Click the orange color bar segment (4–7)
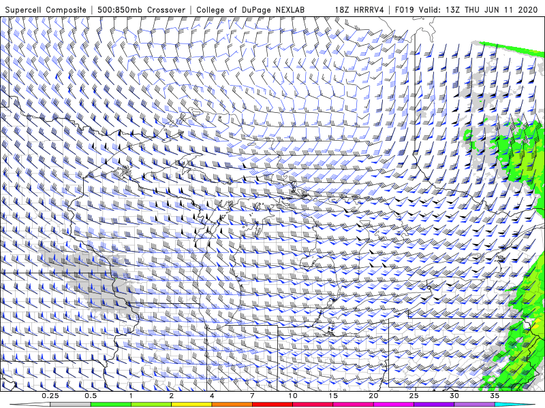Image resolution: width=545 pixels, height=408 pixels. (232, 405)
